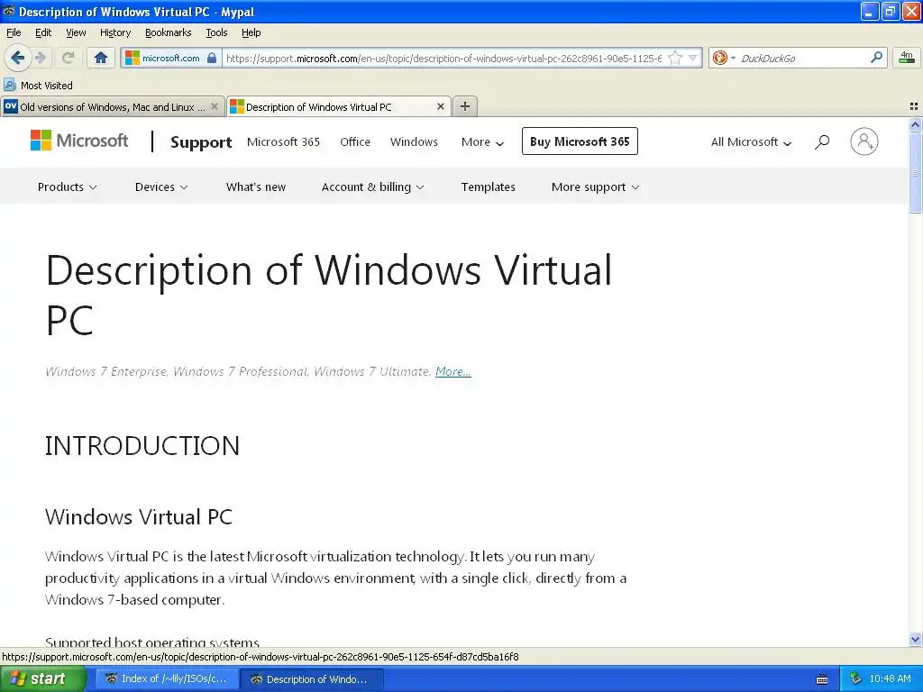
Task: Click the padlock site security icon
Action: tap(212, 58)
